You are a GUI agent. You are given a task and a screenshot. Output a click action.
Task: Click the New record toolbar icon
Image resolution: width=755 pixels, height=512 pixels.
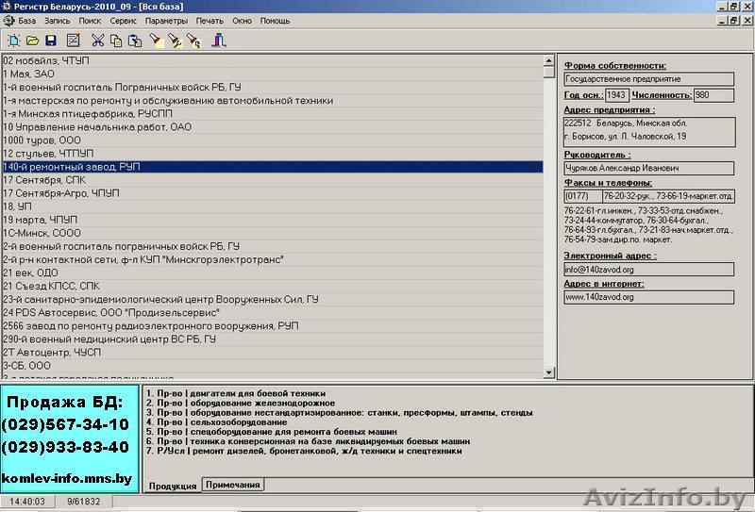(13, 40)
